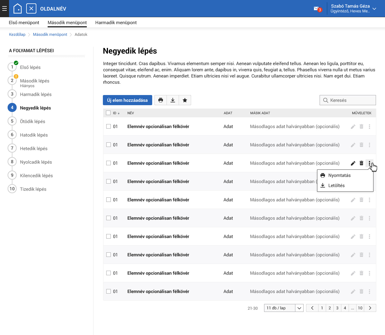Click the print icon in the table toolbar
This screenshot has width=385, height=335.
[x=161, y=100]
